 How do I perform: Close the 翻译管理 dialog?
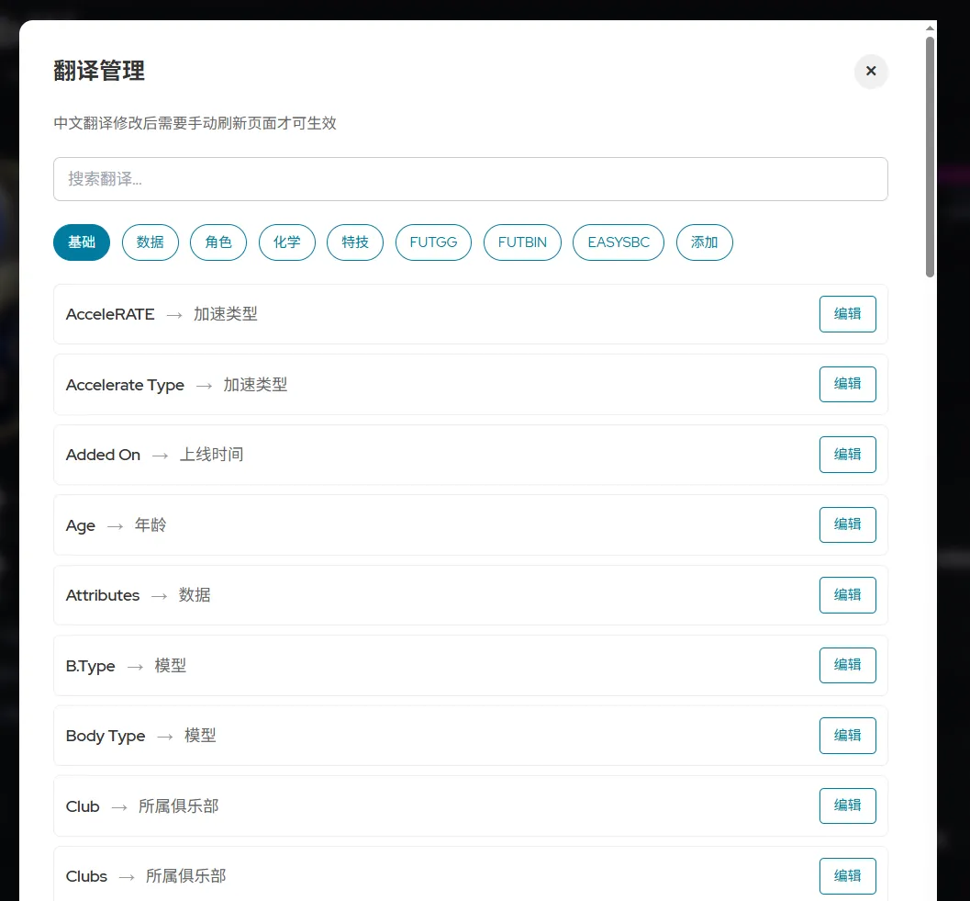pyautogui.click(x=870, y=72)
